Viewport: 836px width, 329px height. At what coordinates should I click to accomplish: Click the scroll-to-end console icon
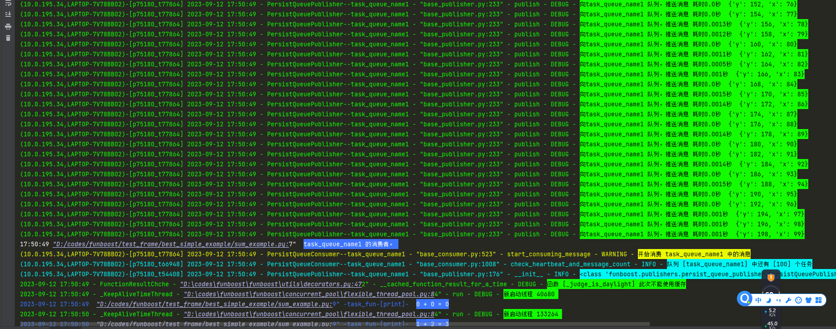8,15
